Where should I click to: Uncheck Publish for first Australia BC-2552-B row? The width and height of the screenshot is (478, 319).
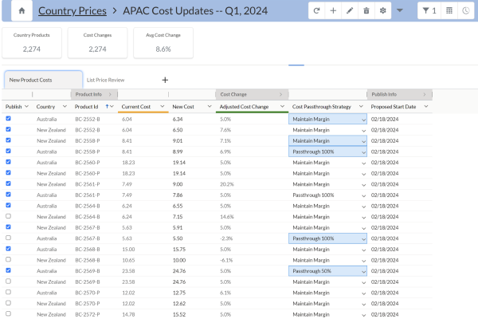click(x=9, y=119)
